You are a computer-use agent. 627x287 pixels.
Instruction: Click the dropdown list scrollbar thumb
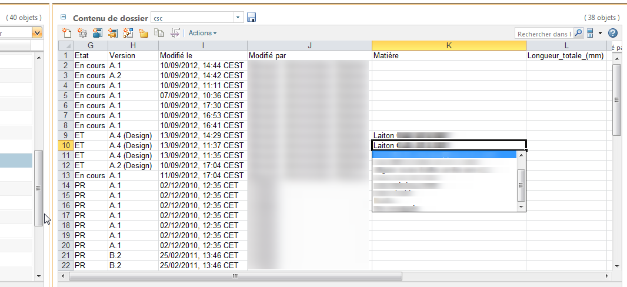(x=521, y=185)
